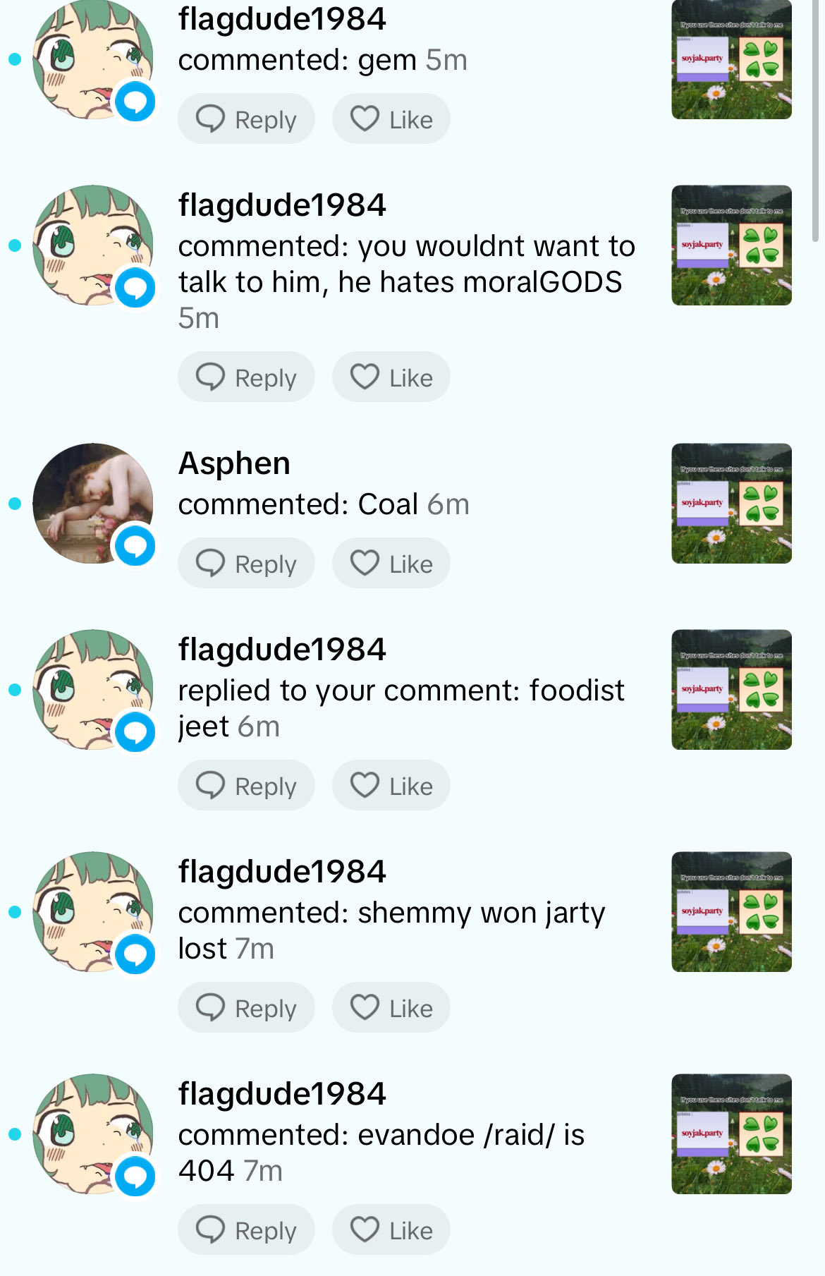825x1276 pixels.
Task: Reply to the "evandoe /raid/ is 404" comment
Action: coord(246,1230)
